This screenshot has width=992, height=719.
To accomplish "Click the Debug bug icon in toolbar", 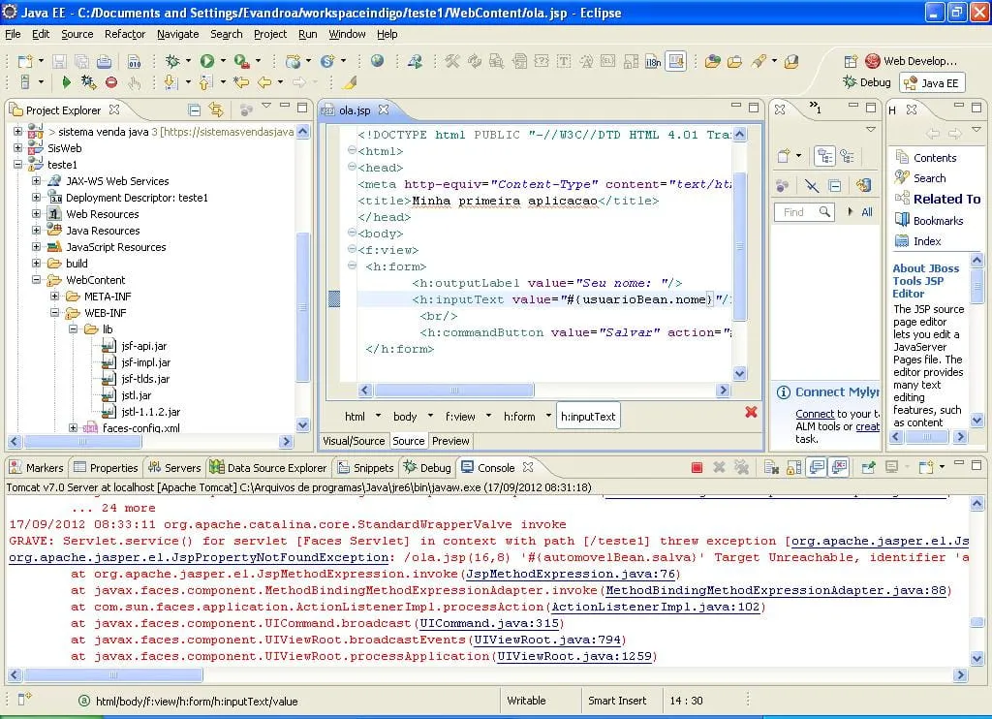I will (x=172, y=61).
